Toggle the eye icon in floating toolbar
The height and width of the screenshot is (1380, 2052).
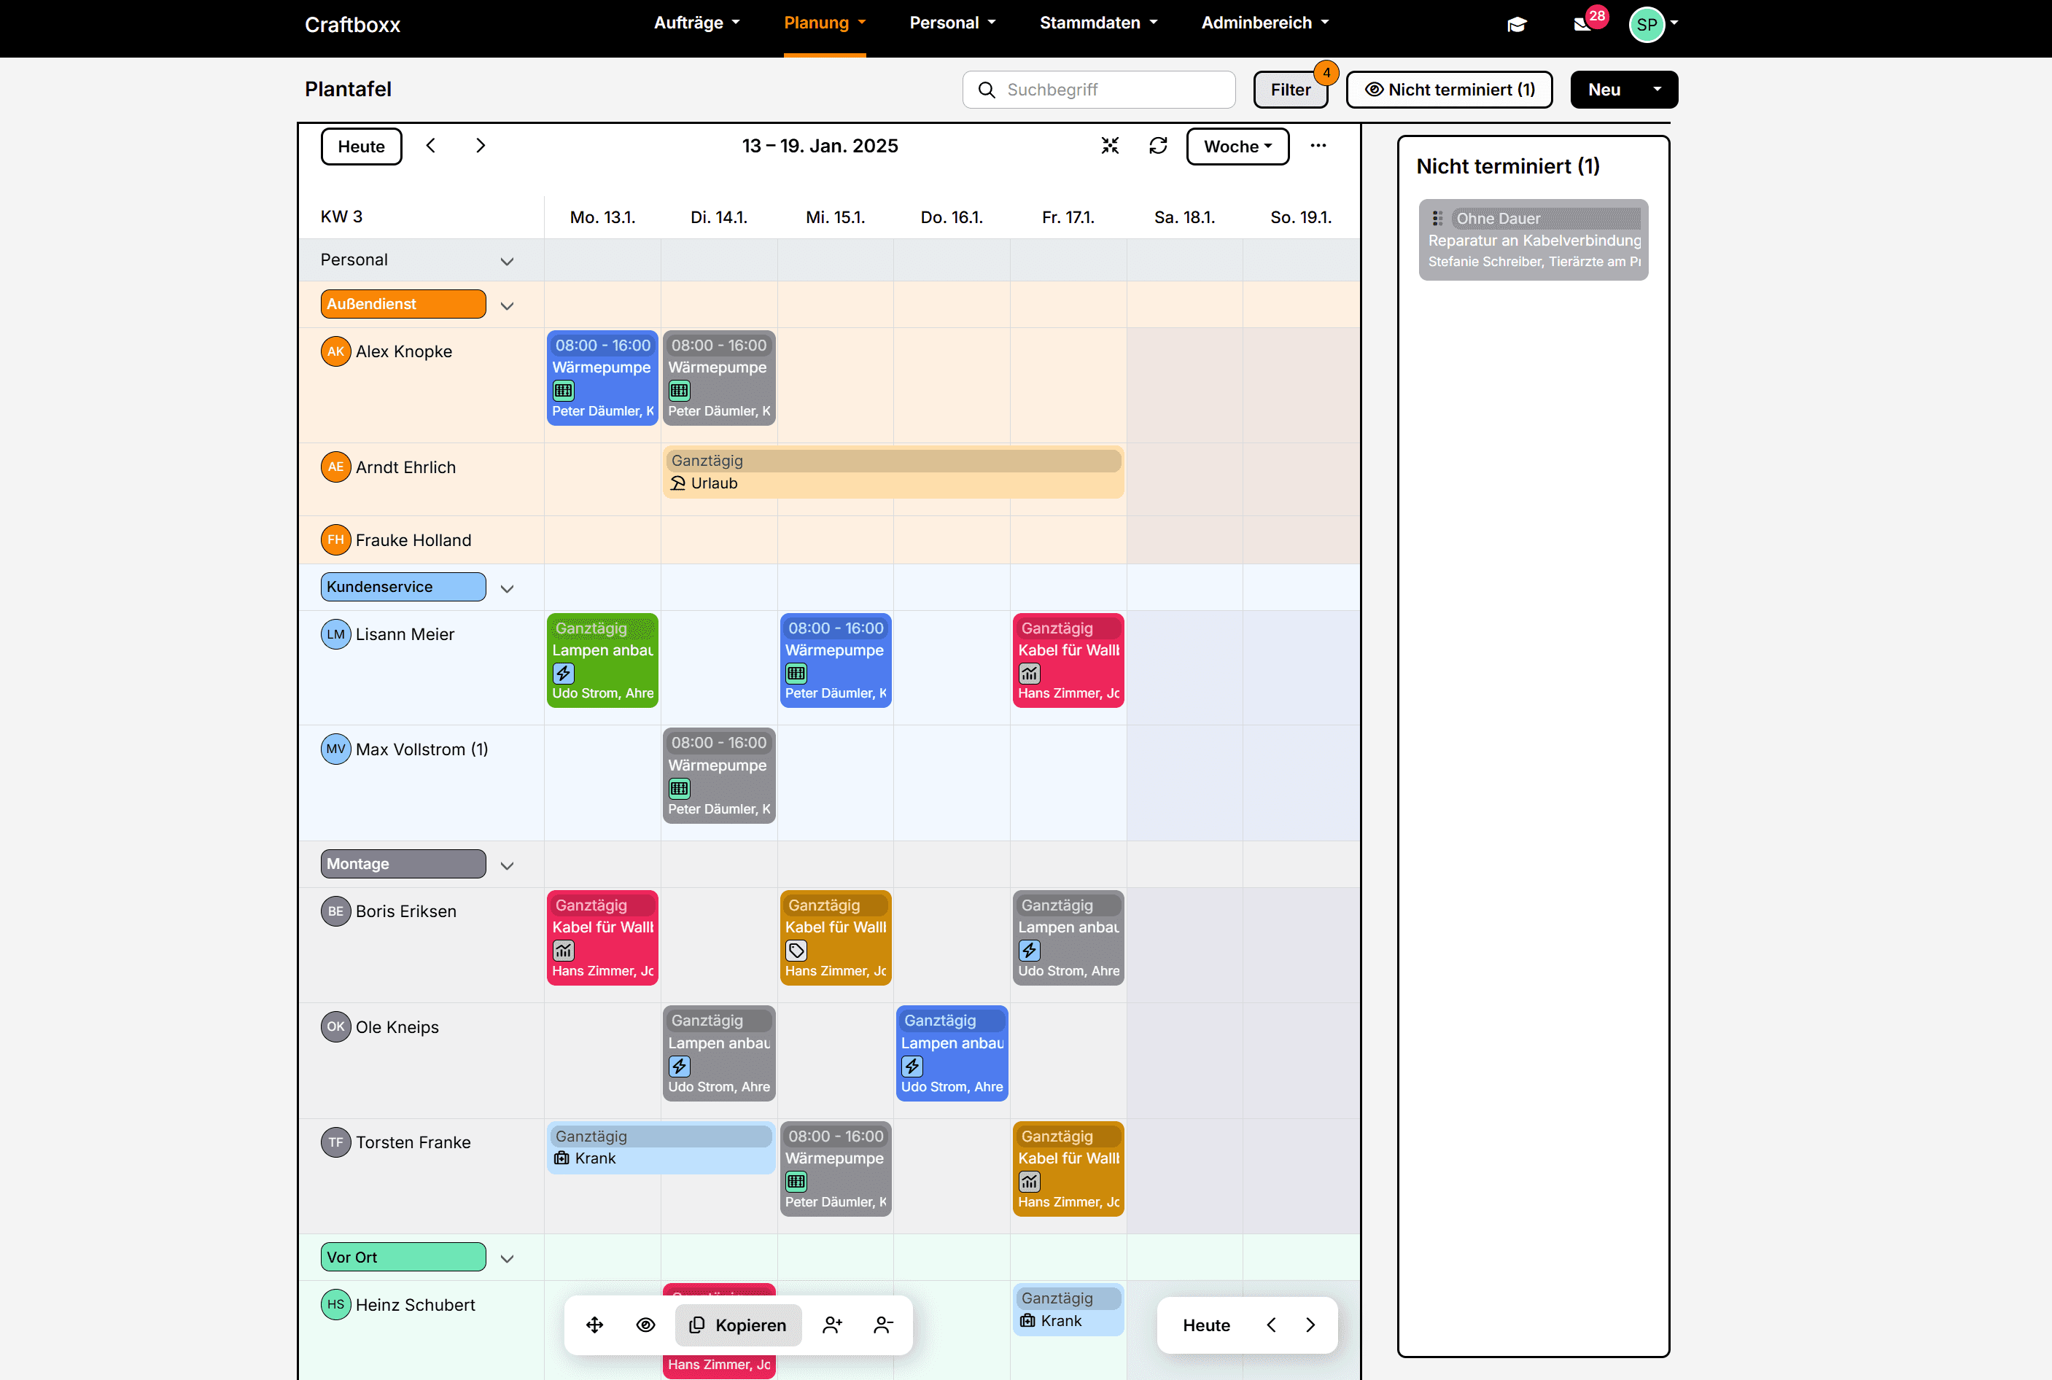645,1325
